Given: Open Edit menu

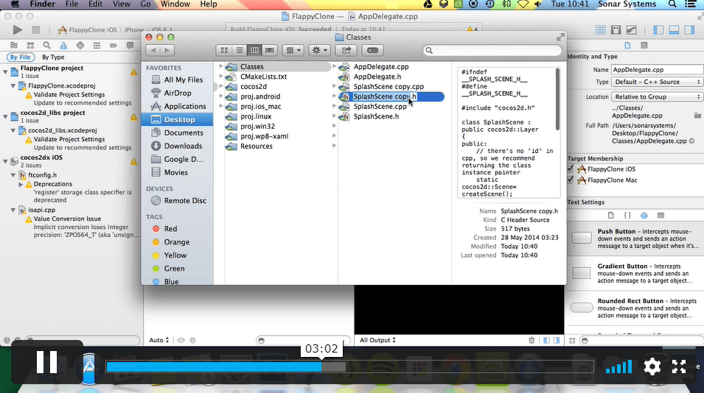Looking at the screenshot, I should click(x=95, y=4).
